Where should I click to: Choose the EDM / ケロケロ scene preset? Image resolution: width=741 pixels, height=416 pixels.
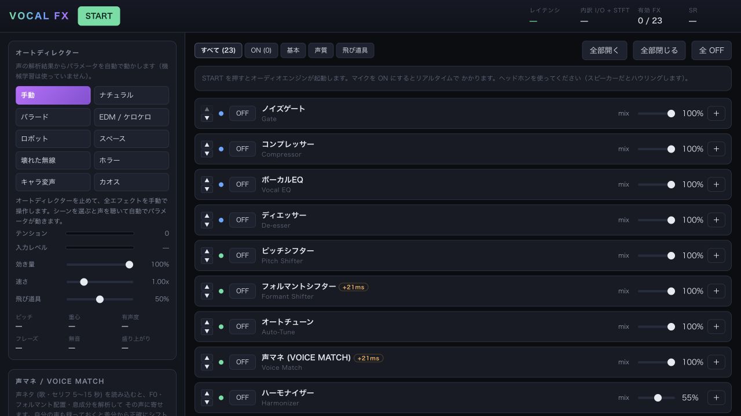(131, 117)
